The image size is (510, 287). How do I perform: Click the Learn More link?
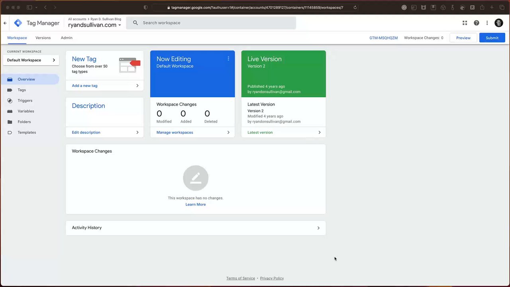point(196,204)
